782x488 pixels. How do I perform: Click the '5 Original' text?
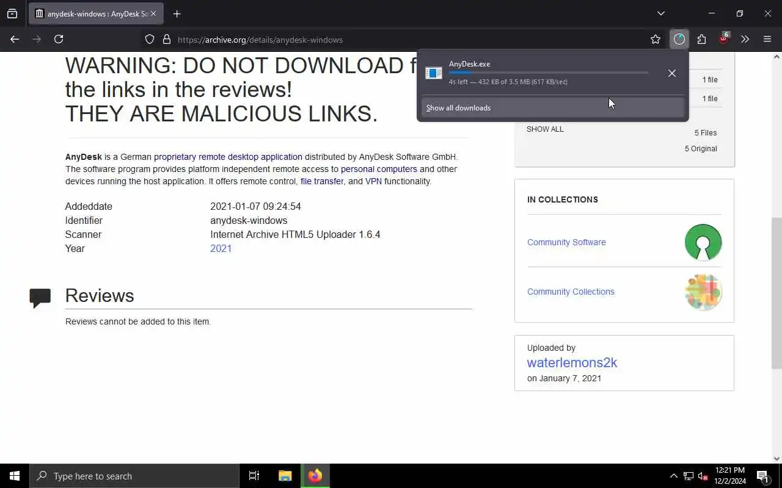point(701,149)
